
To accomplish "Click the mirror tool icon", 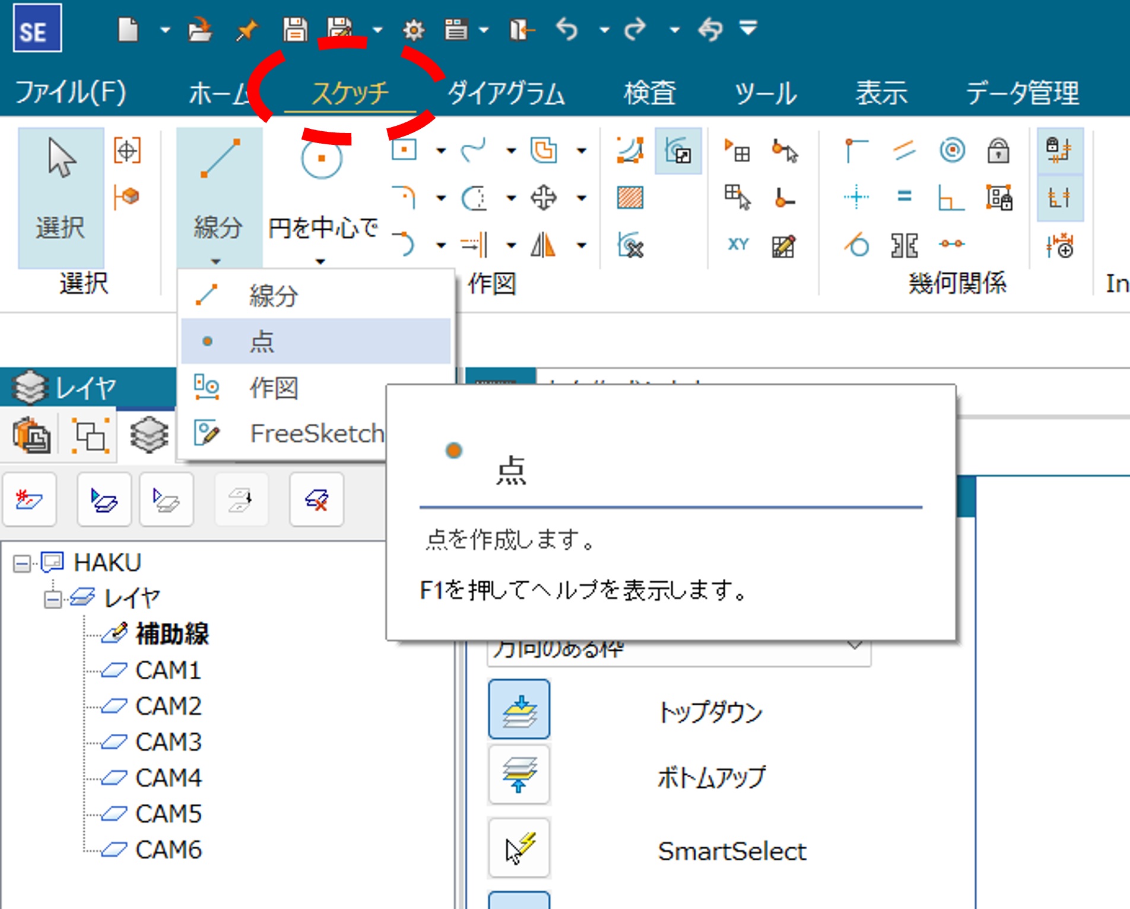I will (x=543, y=245).
